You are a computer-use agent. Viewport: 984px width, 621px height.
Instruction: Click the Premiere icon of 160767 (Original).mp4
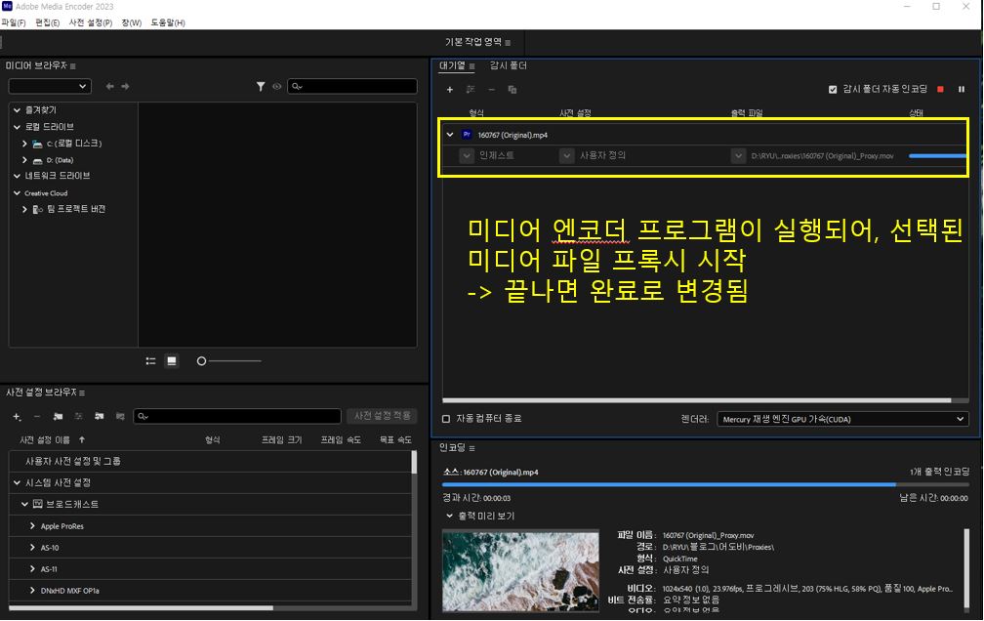pos(467,135)
